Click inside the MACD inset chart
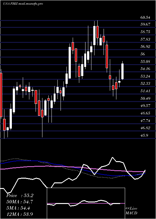This screenshot has height=219, width=156. coord(86,203)
